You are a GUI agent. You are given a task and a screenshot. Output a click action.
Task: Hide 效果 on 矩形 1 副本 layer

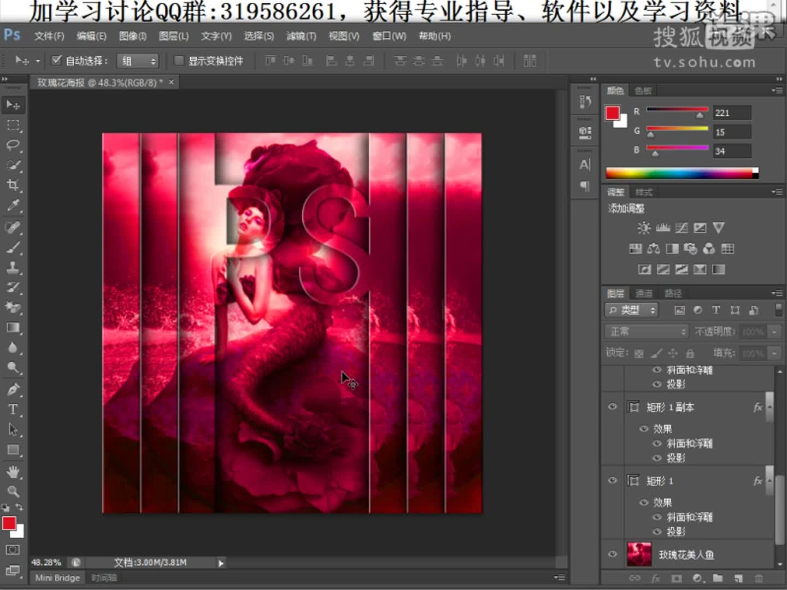coord(644,429)
